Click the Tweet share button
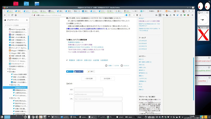This screenshot has height=119, width=211. coord(70,71)
